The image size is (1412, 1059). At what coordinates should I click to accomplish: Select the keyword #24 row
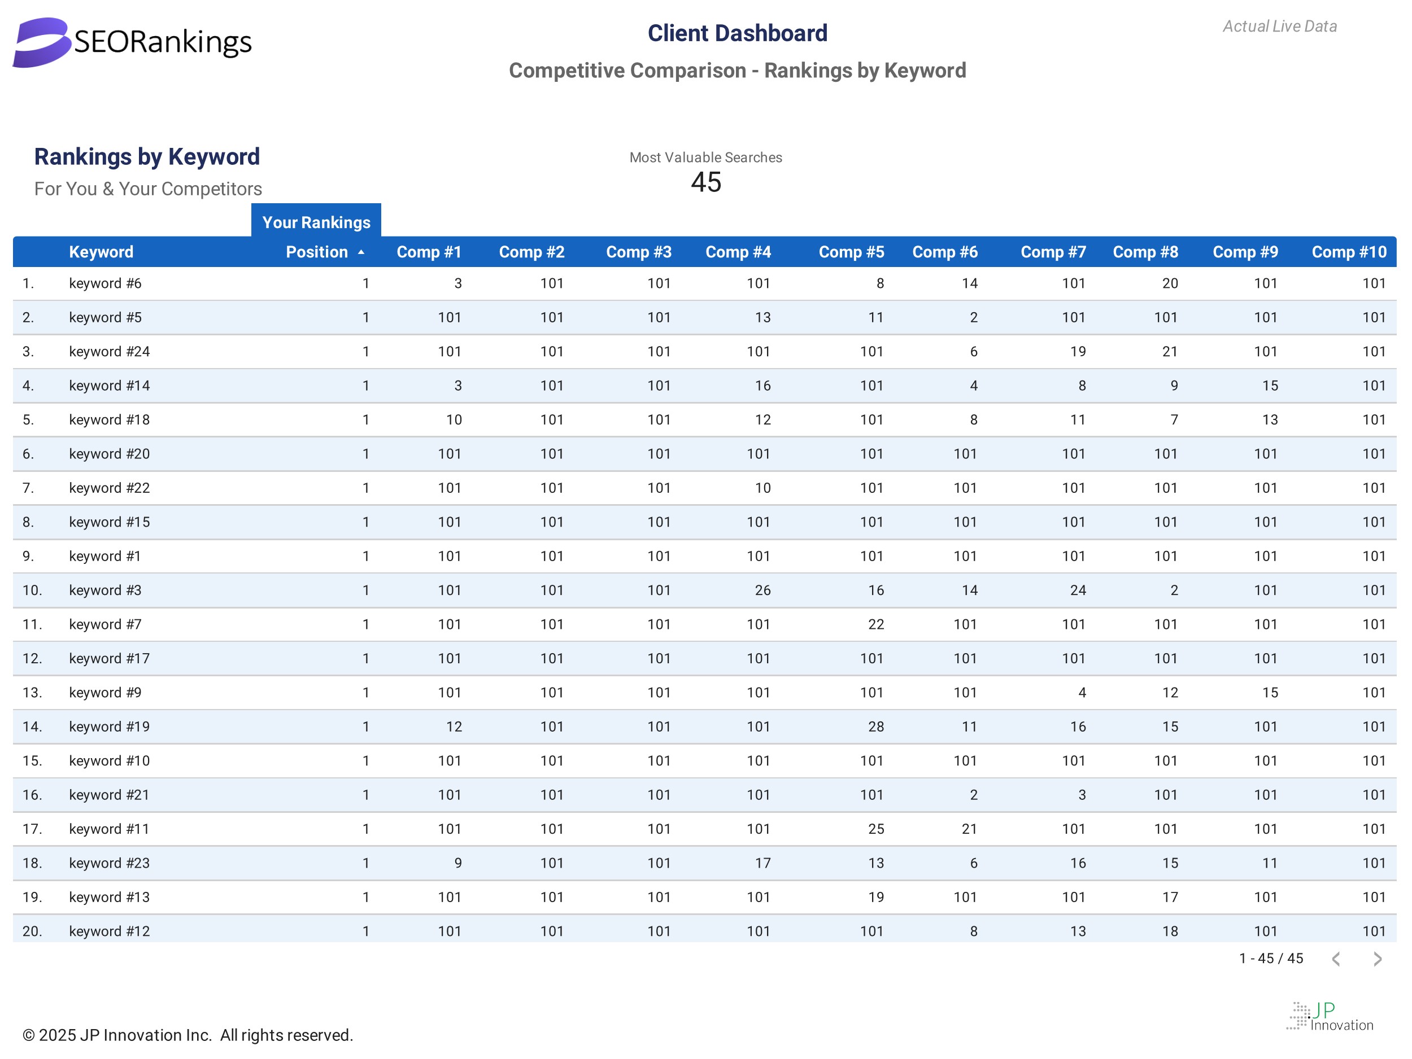point(109,352)
